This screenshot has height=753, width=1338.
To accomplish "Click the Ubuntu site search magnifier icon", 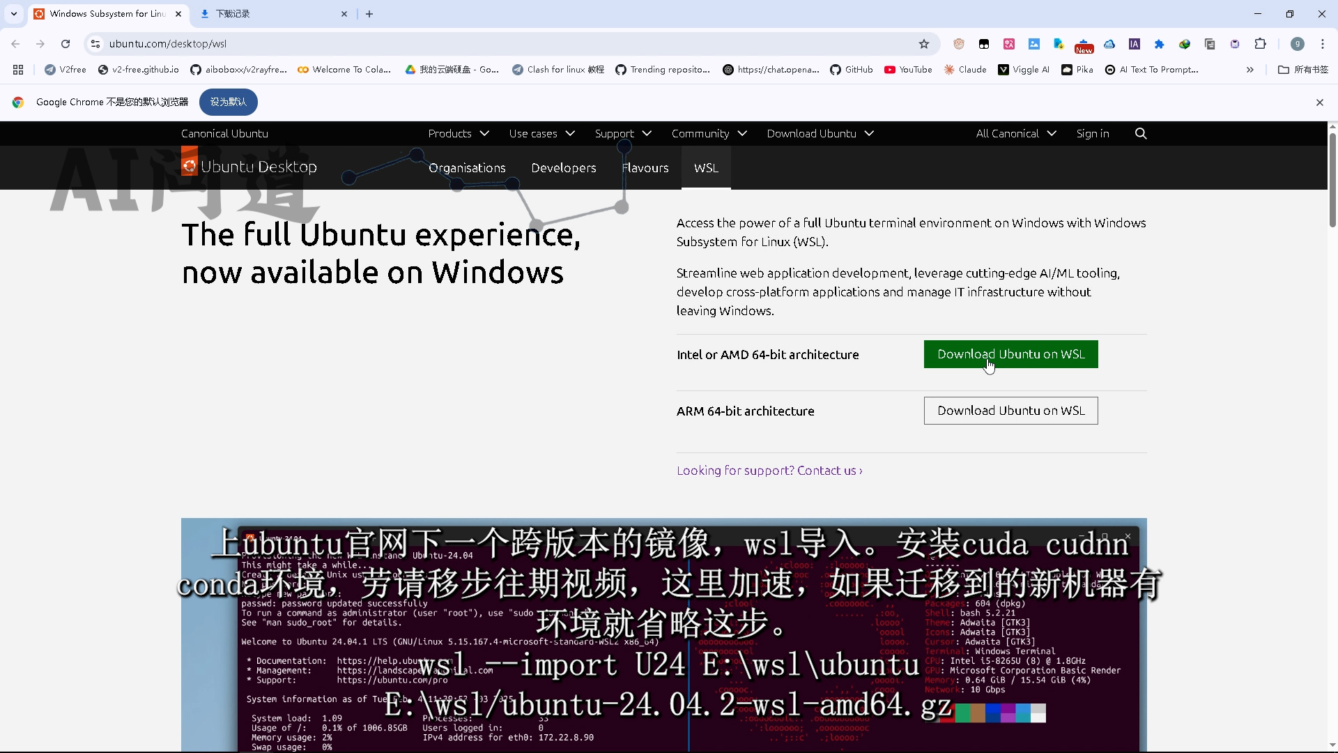I will pyautogui.click(x=1141, y=133).
